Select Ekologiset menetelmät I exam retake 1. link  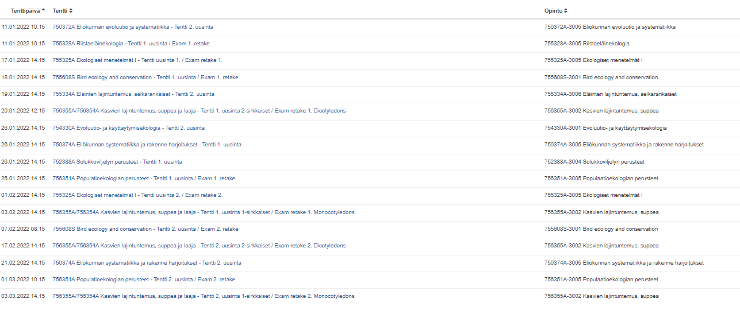137,60
